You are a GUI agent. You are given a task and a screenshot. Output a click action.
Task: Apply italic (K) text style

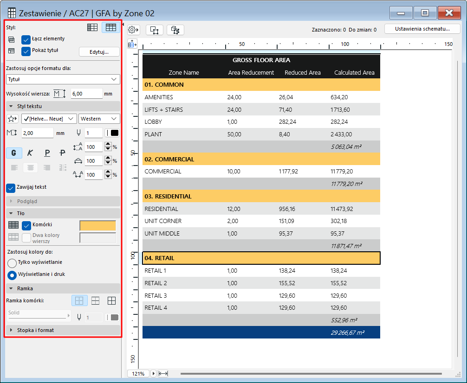pos(30,153)
